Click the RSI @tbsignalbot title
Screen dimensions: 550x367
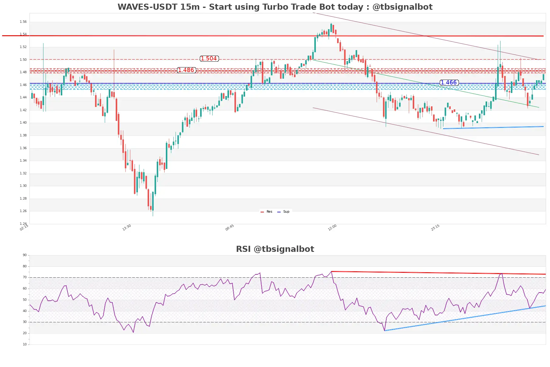tap(275, 249)
